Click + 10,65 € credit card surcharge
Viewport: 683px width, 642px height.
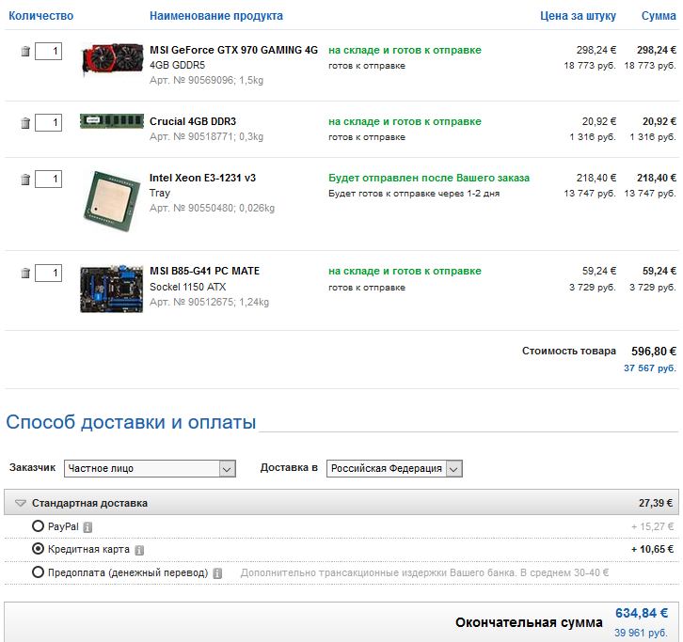[652, 549]
